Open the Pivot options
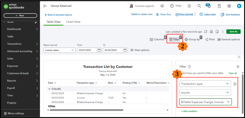The image size is (245, 118). pyautogui.click(x=210, y=39)
